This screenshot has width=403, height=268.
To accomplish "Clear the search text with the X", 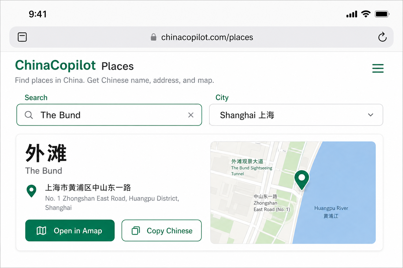I will click(x=191, y=115).
